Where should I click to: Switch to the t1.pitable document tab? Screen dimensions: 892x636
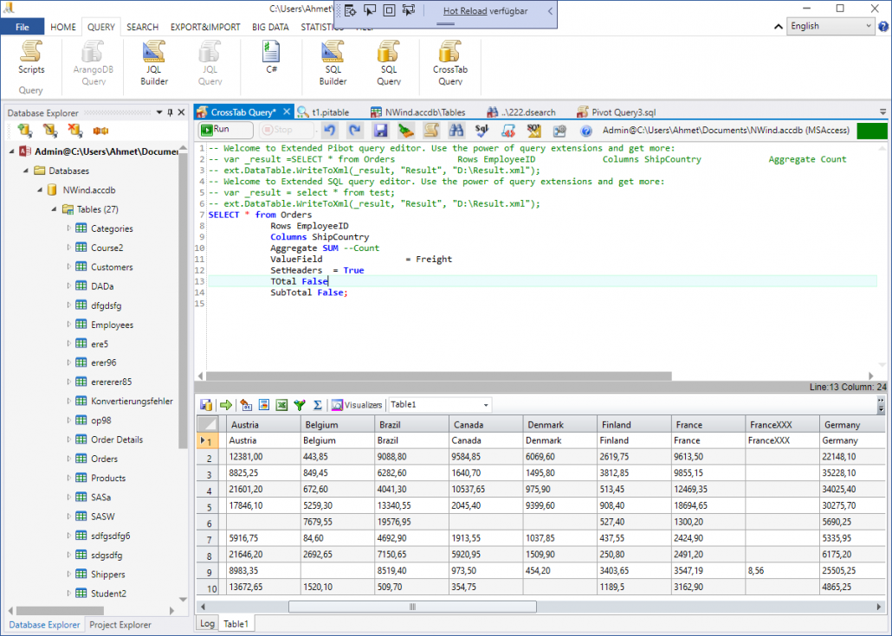tap(324, 112)
